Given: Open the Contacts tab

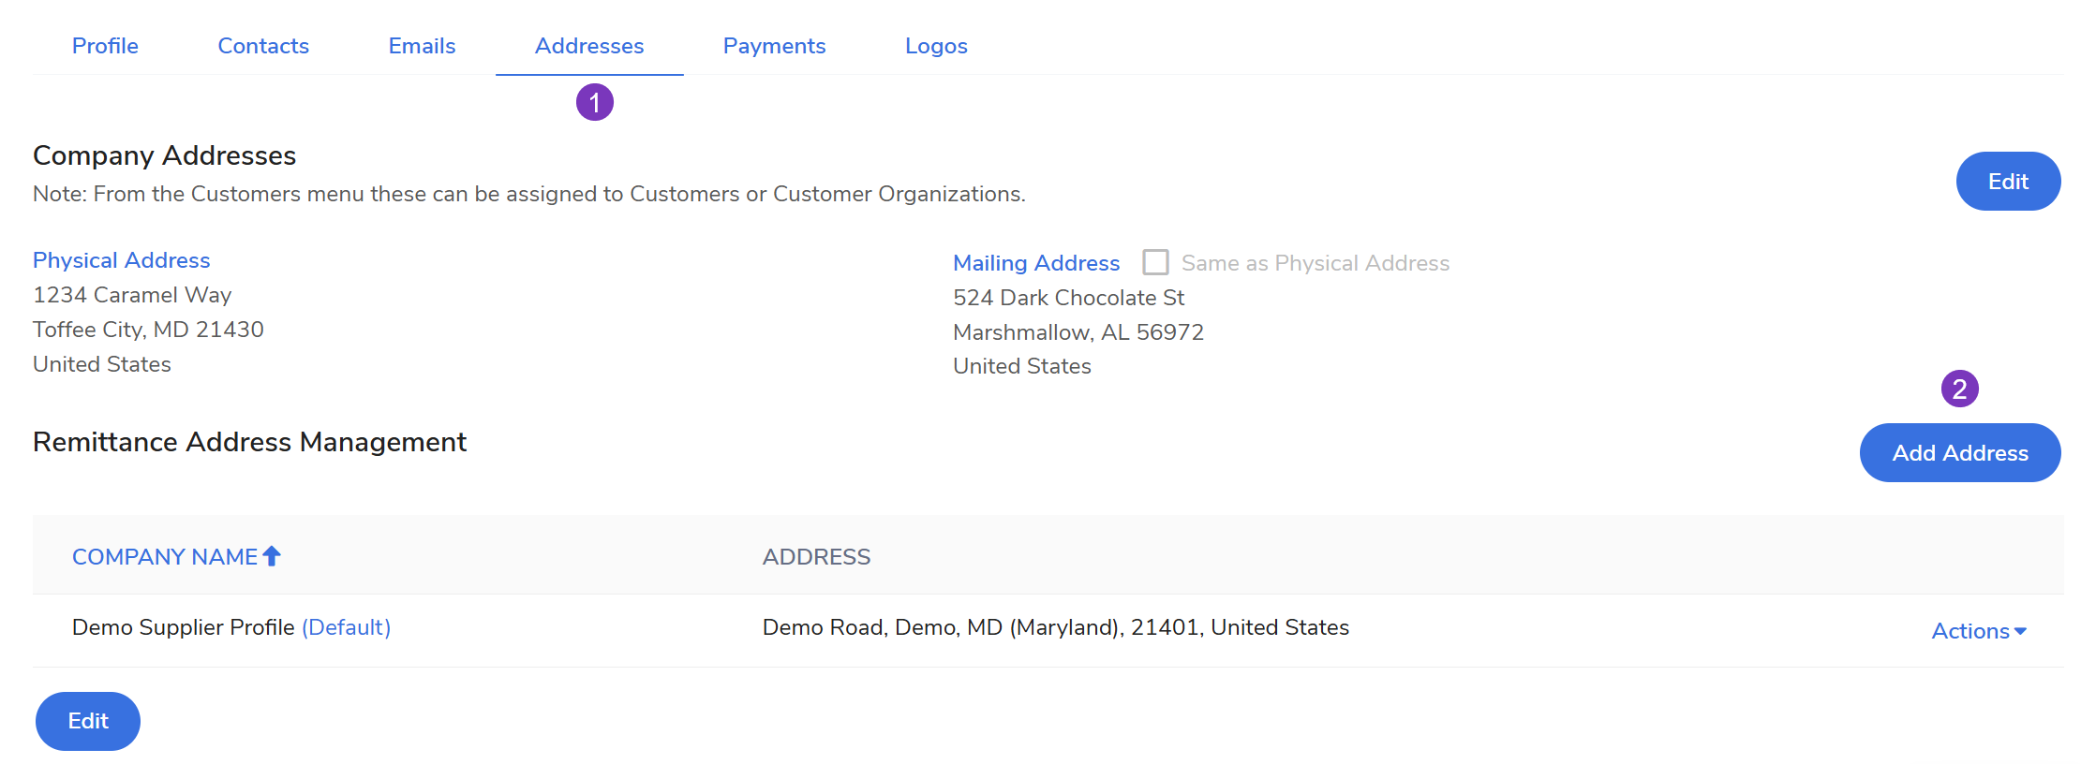Looking at the screenshot, I should tap(263, 46).
